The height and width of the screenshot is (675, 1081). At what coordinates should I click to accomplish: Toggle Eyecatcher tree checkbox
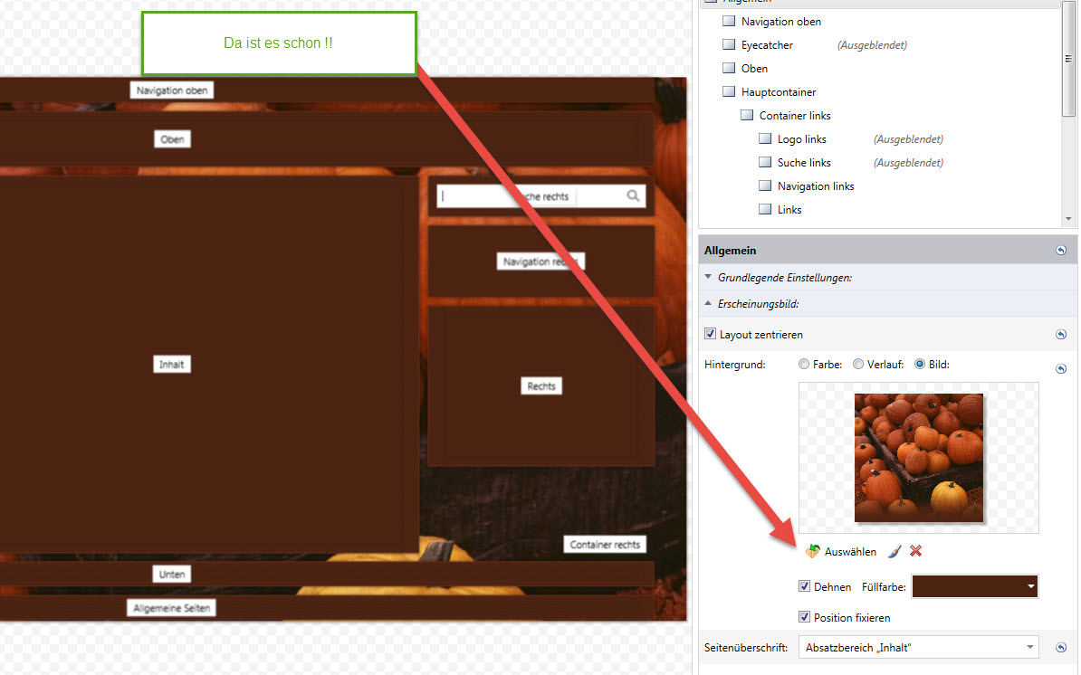coord(729,44)
